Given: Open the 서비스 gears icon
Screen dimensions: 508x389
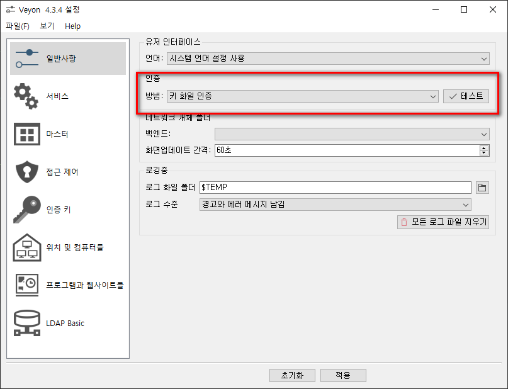Looking at the screenshot, I should tap(26, 96).
